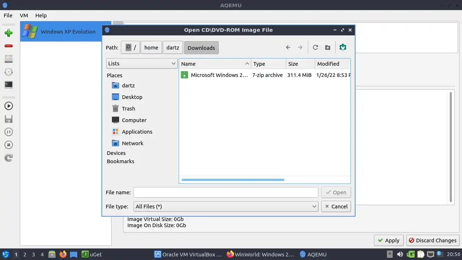Sort files by Modified column
The width and height of the screenshot is (462, 260).
point(332,64)
